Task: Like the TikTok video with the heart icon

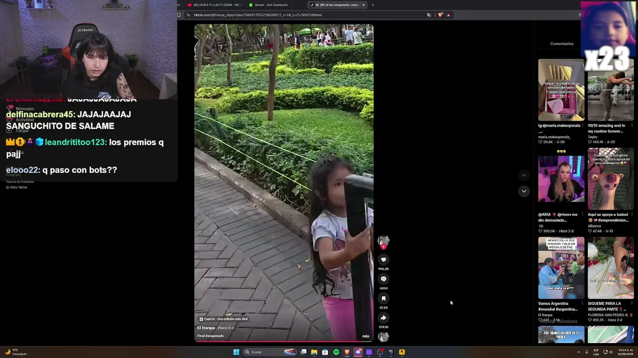Action: 383,260
